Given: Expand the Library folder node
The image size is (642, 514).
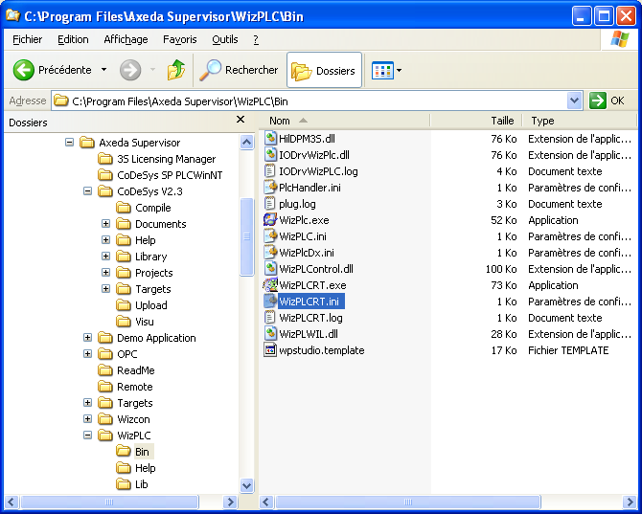Looking at the screenshot, I should [105, 257].
